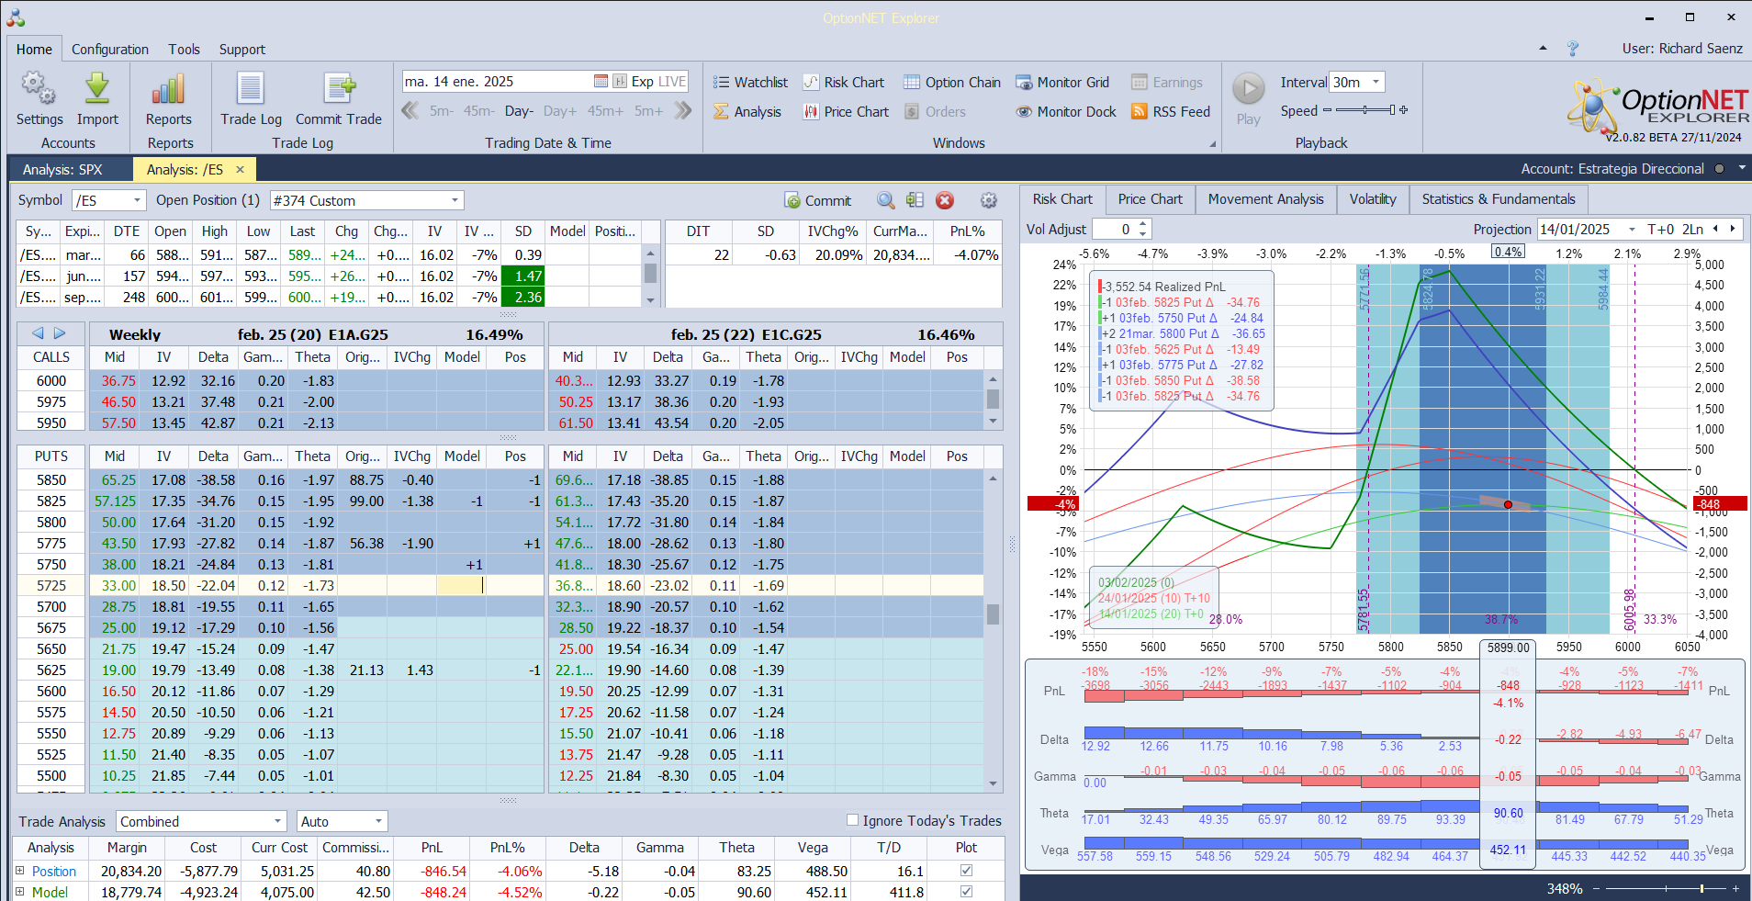
Task: Open the Reports icon in ribbon
Action: point(169,99)
